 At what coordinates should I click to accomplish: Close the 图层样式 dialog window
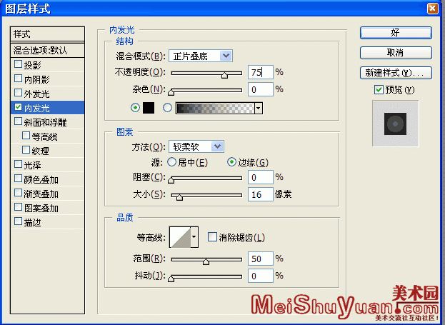click(x=433, y=9)
